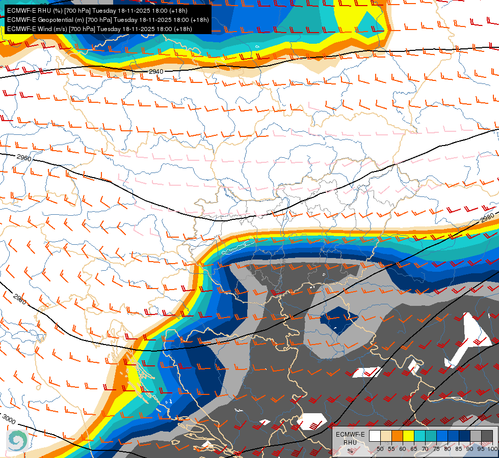Pick the navy 85-90 legend swatch

pyautogui.click(x=465, y=436)
